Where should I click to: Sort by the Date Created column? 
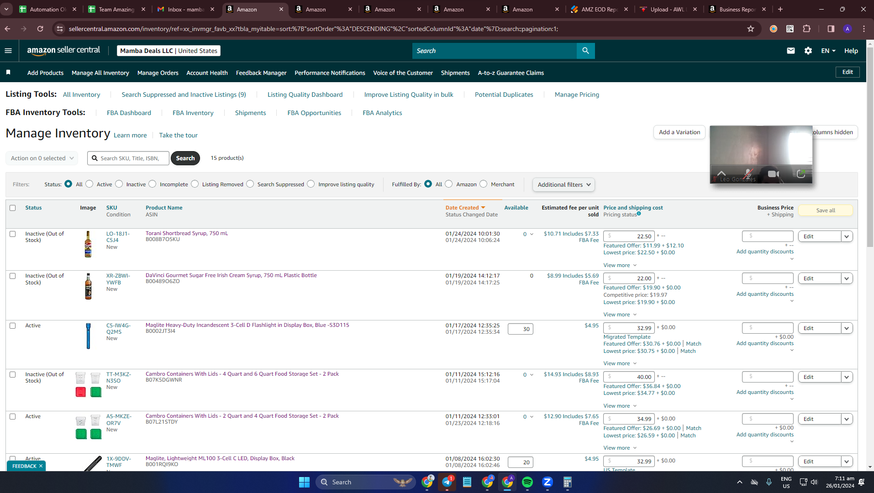(465, 208)
